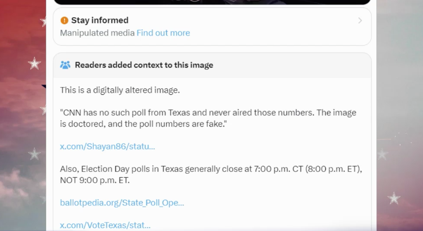423x231 pixels.
Task: Click the Manipulated media label
Action: 97,33
